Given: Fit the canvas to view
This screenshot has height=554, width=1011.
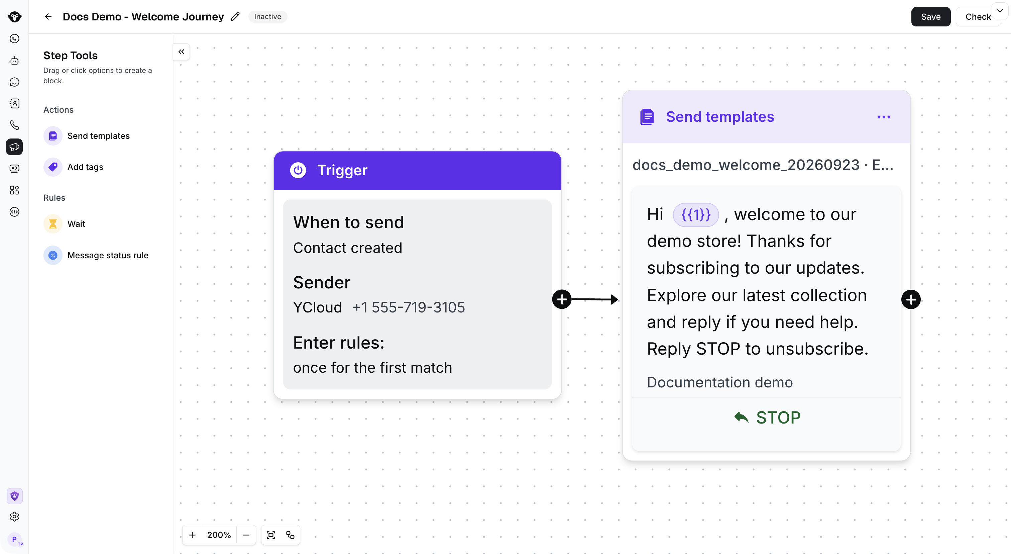Looking at the screenshot, I should point(271,535).
